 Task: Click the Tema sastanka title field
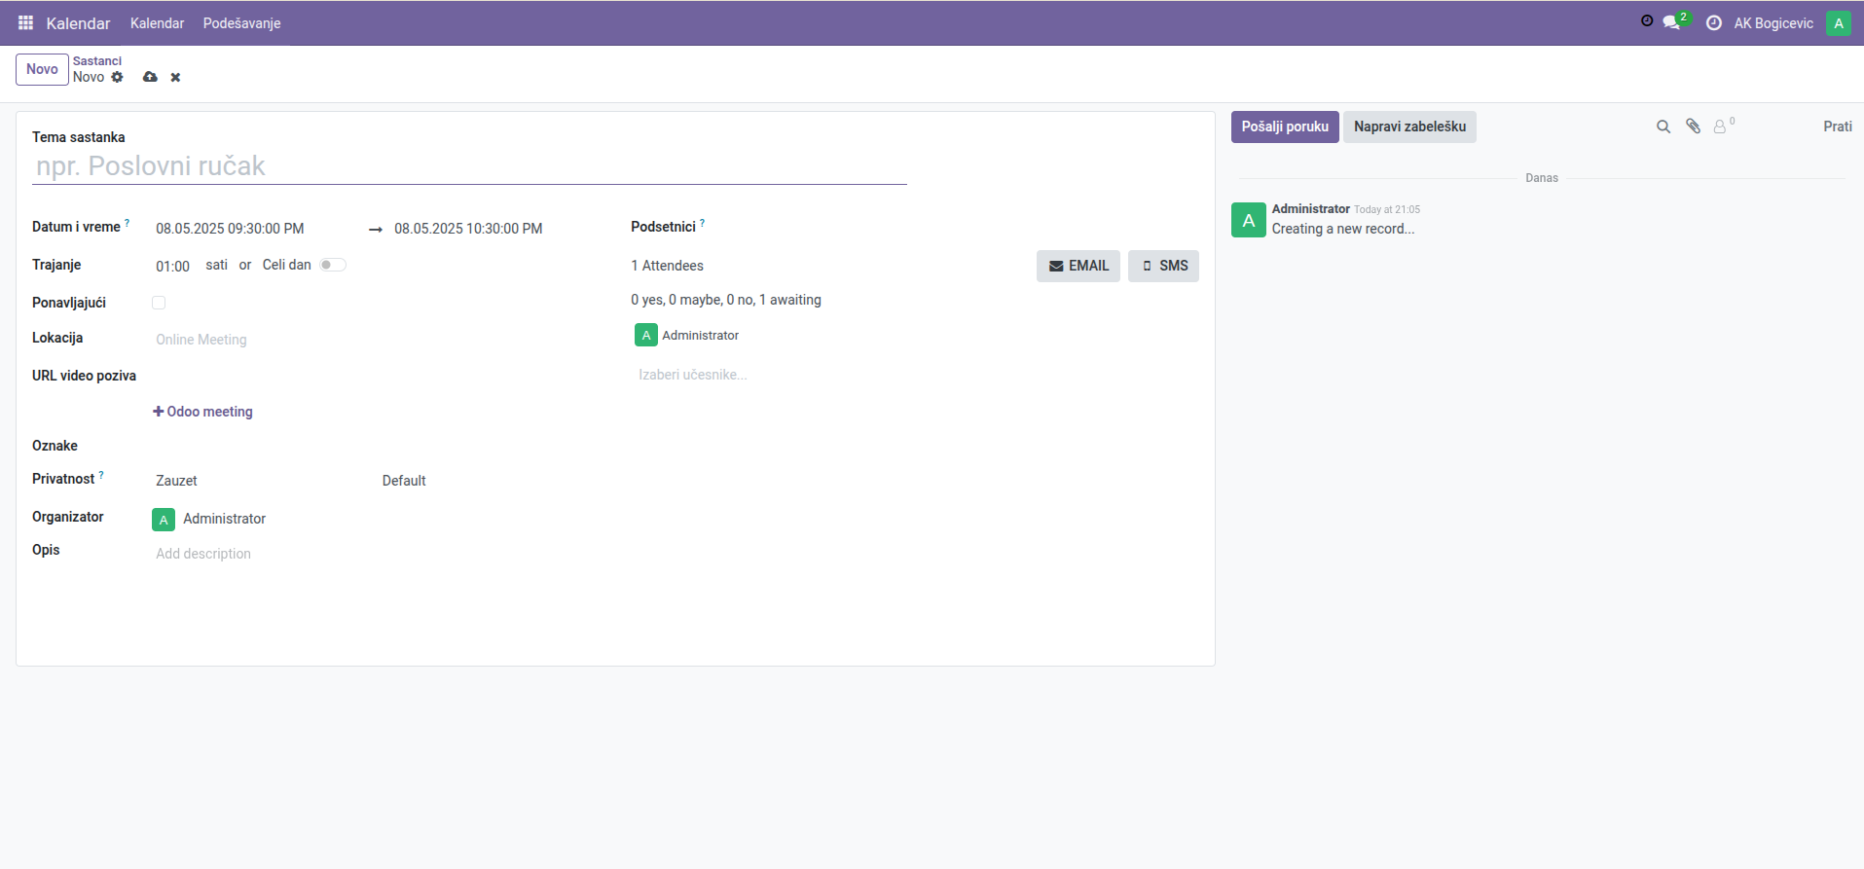(x=468, y=166)
